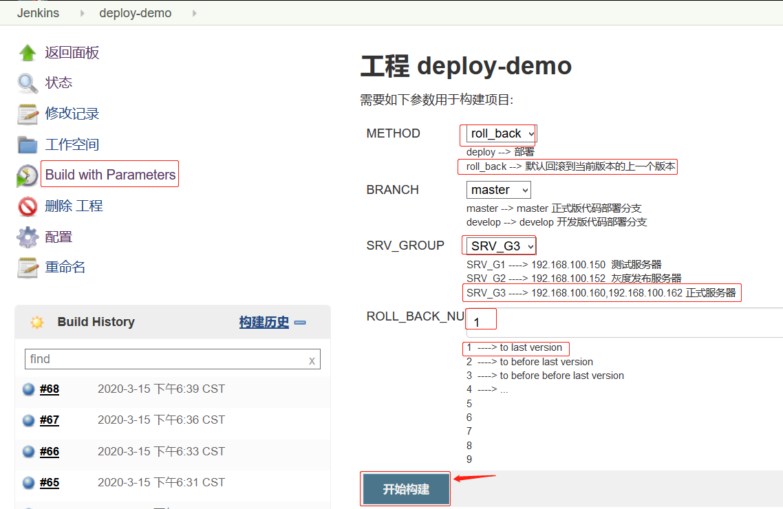Click timestamp 2020-3-15 下午6:36 CST
This screenshot has height=509, width=783.
[x=161, y=420]
